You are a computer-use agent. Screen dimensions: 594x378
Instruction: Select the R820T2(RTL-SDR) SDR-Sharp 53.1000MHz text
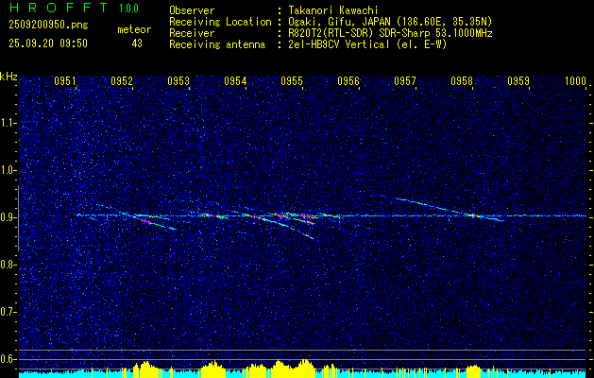(390, 33)
